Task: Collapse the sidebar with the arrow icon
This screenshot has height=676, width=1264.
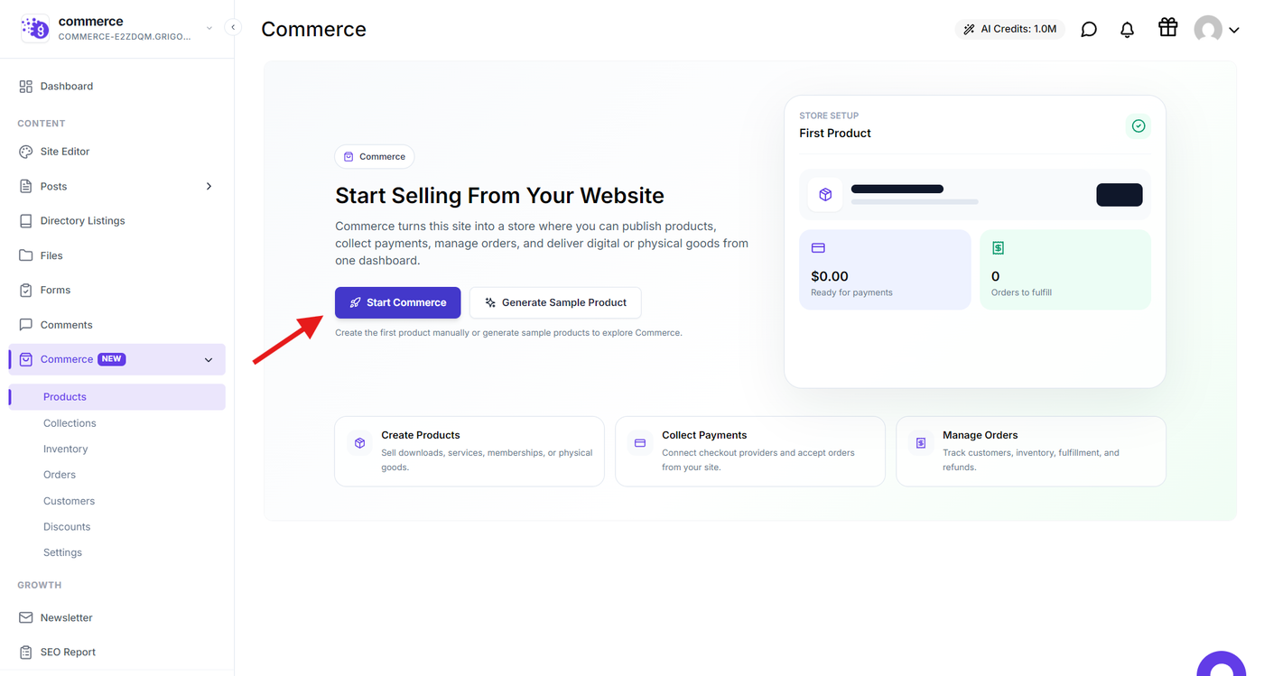Action: click(x=233, y=27)
